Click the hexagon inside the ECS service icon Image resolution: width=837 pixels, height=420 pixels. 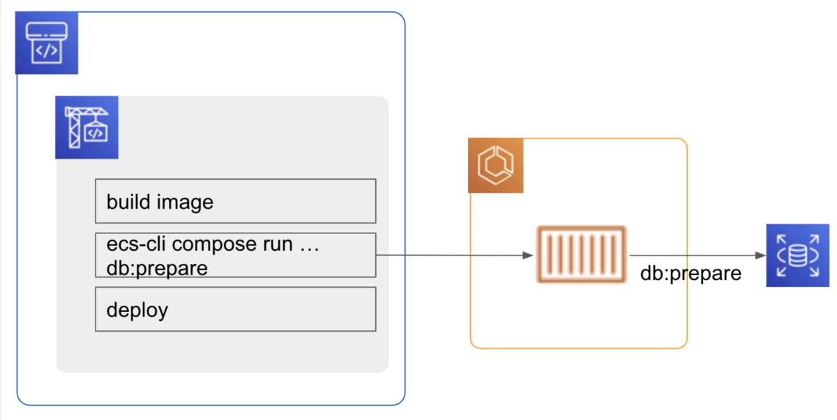pyautogui.click(x=495, y=165)
